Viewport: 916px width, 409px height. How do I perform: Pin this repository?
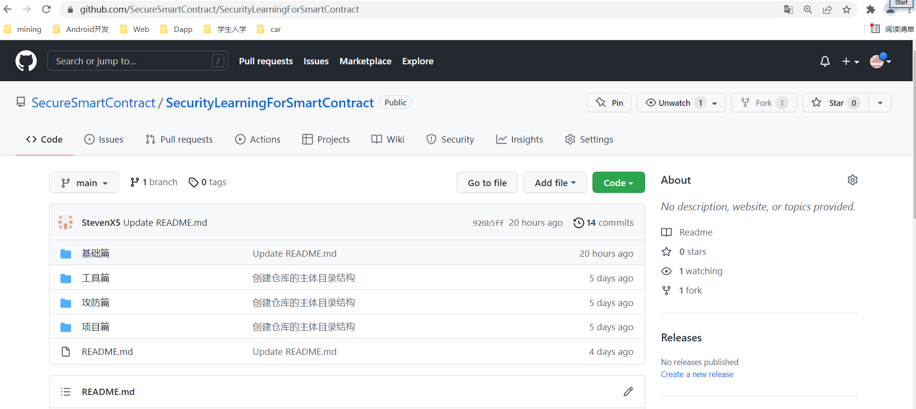tap(609, 102)
